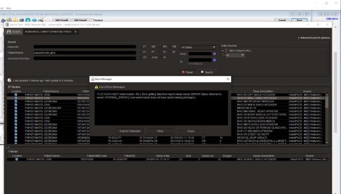Click the Clear button in error dialog
Screen dimensions: 341x194
tap(160, 131)
